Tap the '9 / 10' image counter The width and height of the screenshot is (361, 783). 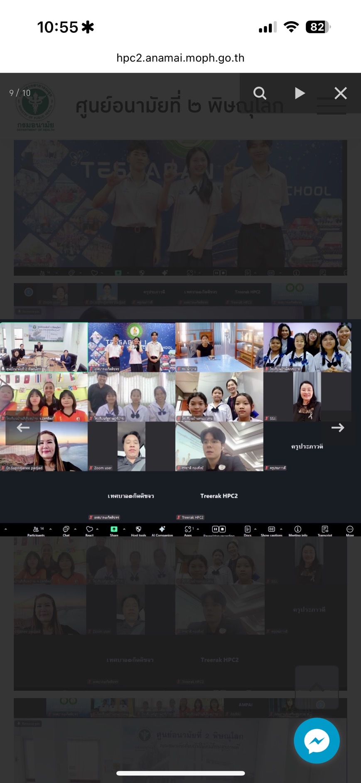(x=20, y=93)
